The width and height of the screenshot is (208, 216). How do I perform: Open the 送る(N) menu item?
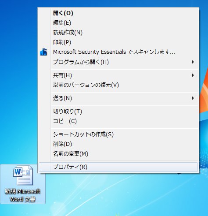[x=118, y=98]
